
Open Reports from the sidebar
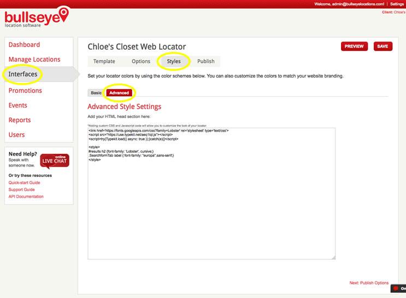[x=20, y=120]
